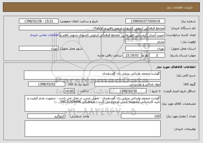Viewport: 203px width, 143px height.
Task: Click the label تاریخ نیاز به کالا
Action: (78, 84)
